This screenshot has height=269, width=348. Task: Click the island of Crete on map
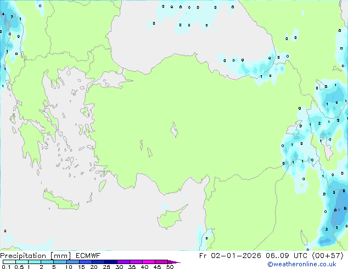pyautogui.click(x=60, y=200)
